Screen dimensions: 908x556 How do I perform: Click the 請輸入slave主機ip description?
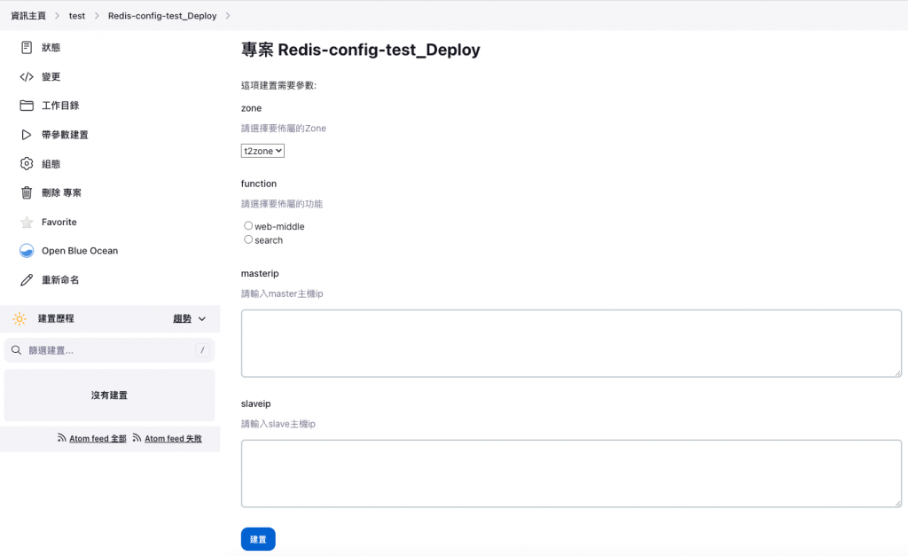(278, 424)
